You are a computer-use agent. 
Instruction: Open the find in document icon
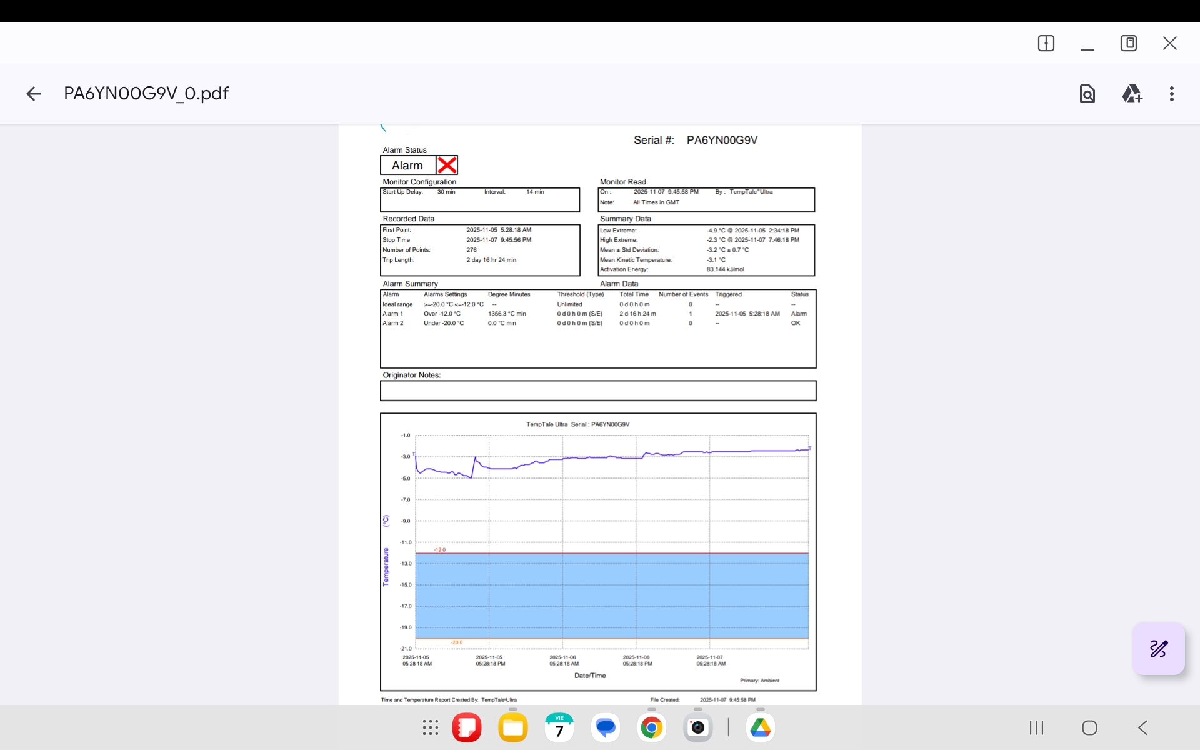(1087, 94)
